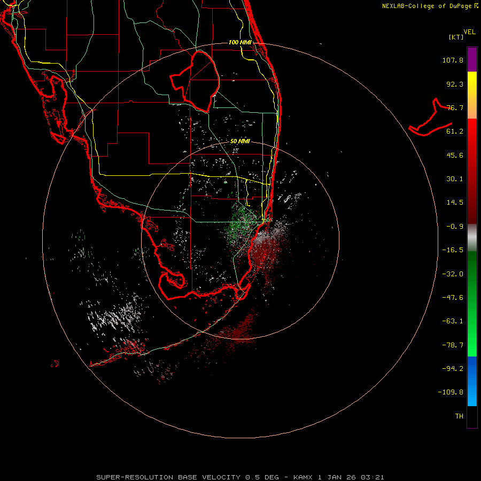This screenshot has height=481, width=481.
Task: Click the 45.6 velocity scale value
Action: tap(455, 155)
